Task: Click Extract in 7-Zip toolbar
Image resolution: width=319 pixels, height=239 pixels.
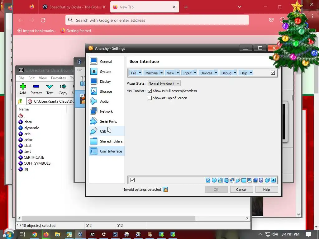Action: coord(36,89)
